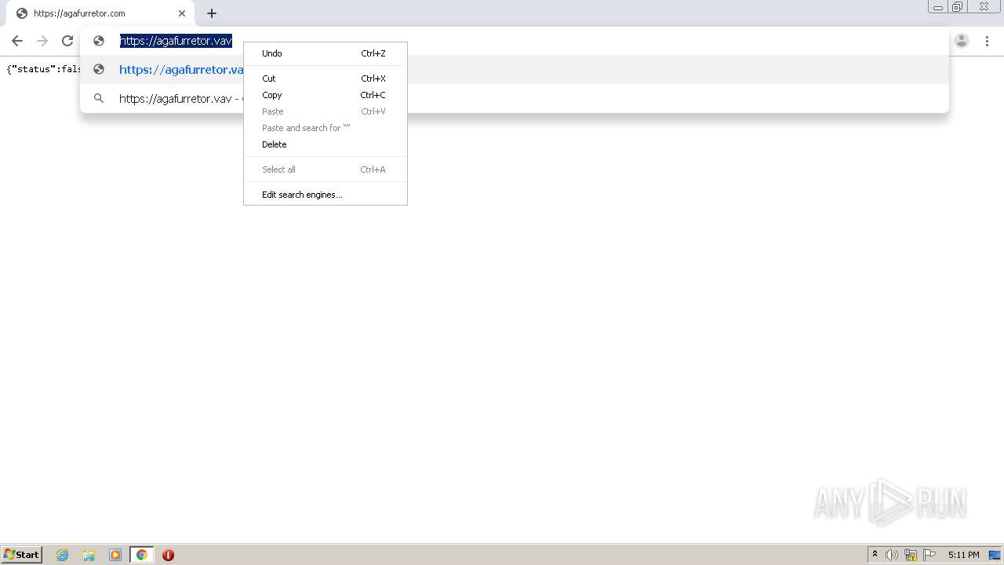Screen dimensions: 1004x565
Task: Reload the page with the refresh icon
Action: (x=67, y=41)
